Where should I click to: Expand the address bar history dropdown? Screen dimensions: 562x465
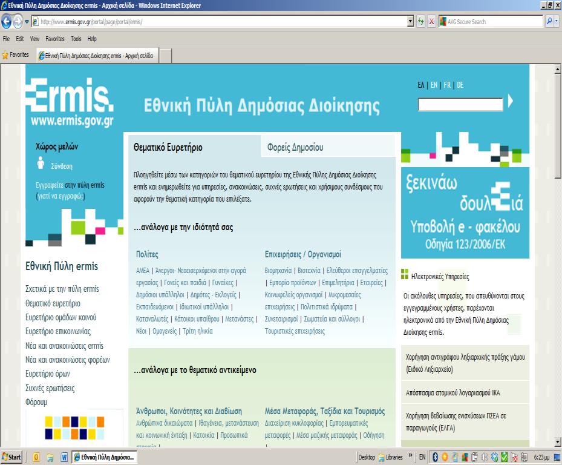click(411, 22)
